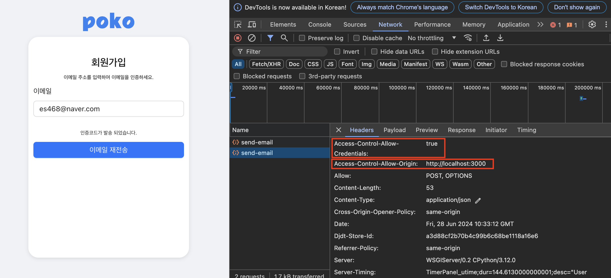Edit Content-Type header with pencil icon
The width and height of the screenshot is (611, 278).
(478, 200)
